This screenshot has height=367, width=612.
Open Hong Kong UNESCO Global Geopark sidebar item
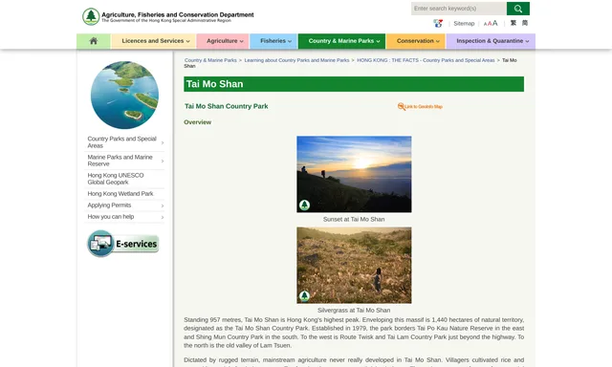tap(116, 179)
